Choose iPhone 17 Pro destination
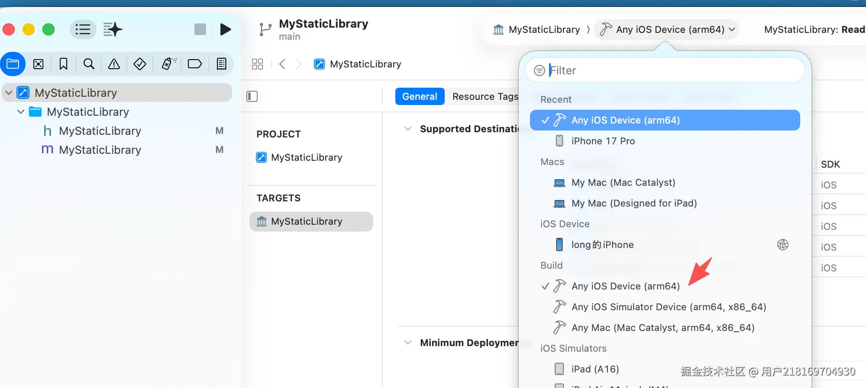Image resolution: width=866 pixels, height=388 pixels. coord(665,141)
